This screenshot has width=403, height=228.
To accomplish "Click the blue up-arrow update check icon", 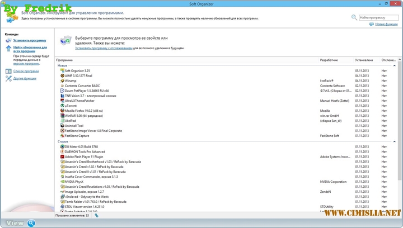I will click(x=8, y=49).
